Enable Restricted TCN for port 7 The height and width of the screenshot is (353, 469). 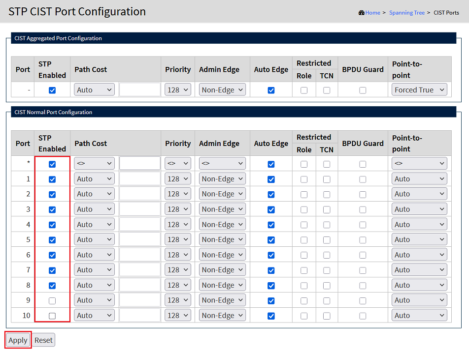click(327, 270)
